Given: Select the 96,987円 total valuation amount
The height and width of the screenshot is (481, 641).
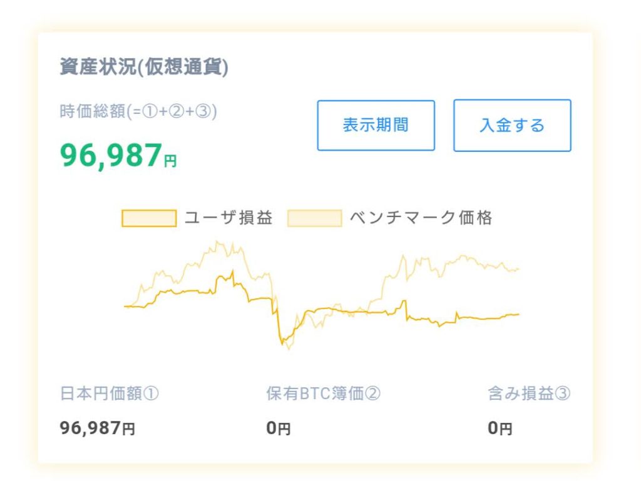Looking at the screenshot, I should click(x=118, y=155).
